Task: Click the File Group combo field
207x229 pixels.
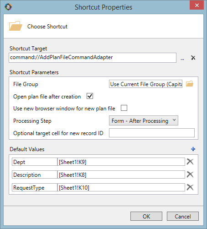Action: 145,84
